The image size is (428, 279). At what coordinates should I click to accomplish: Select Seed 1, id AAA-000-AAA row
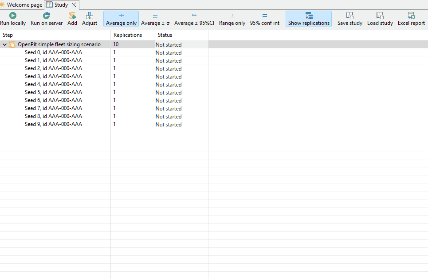point(214,60)
